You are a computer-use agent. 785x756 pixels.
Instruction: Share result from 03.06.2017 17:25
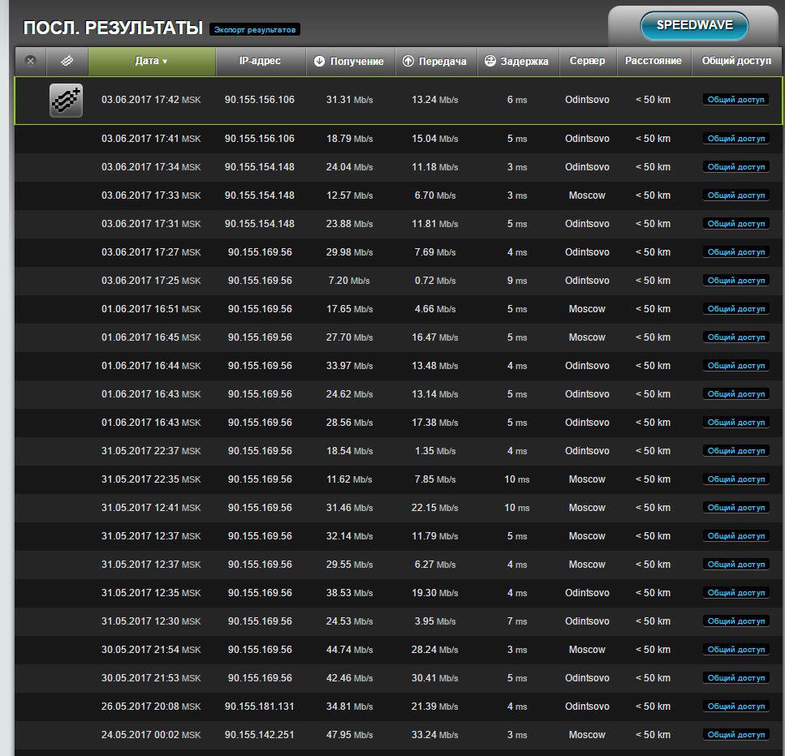(736, 281)
